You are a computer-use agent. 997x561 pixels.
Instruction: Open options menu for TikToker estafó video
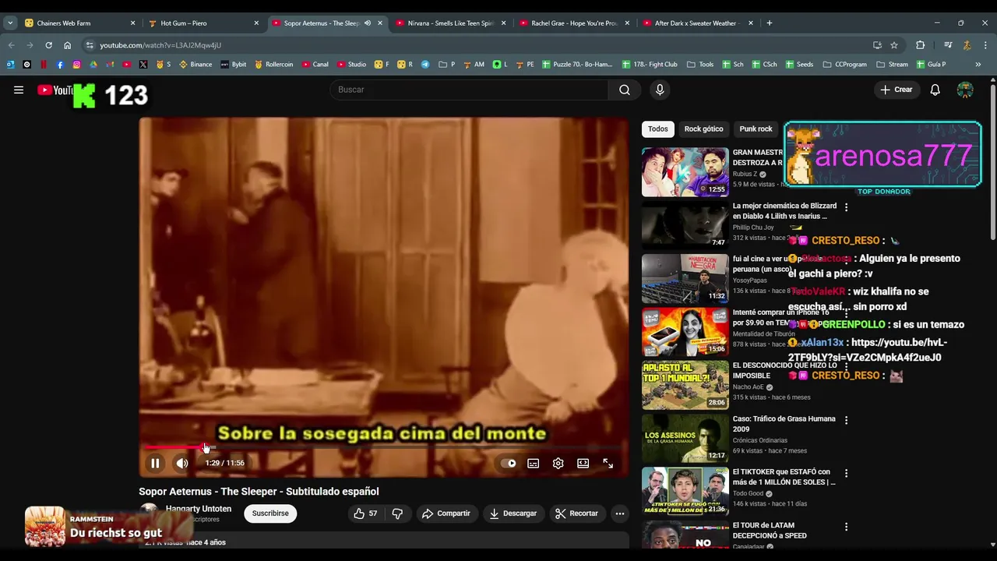coord(846,473)
